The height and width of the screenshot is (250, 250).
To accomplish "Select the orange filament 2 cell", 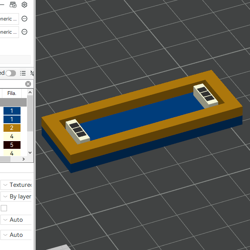I will (x=12, y=128).
